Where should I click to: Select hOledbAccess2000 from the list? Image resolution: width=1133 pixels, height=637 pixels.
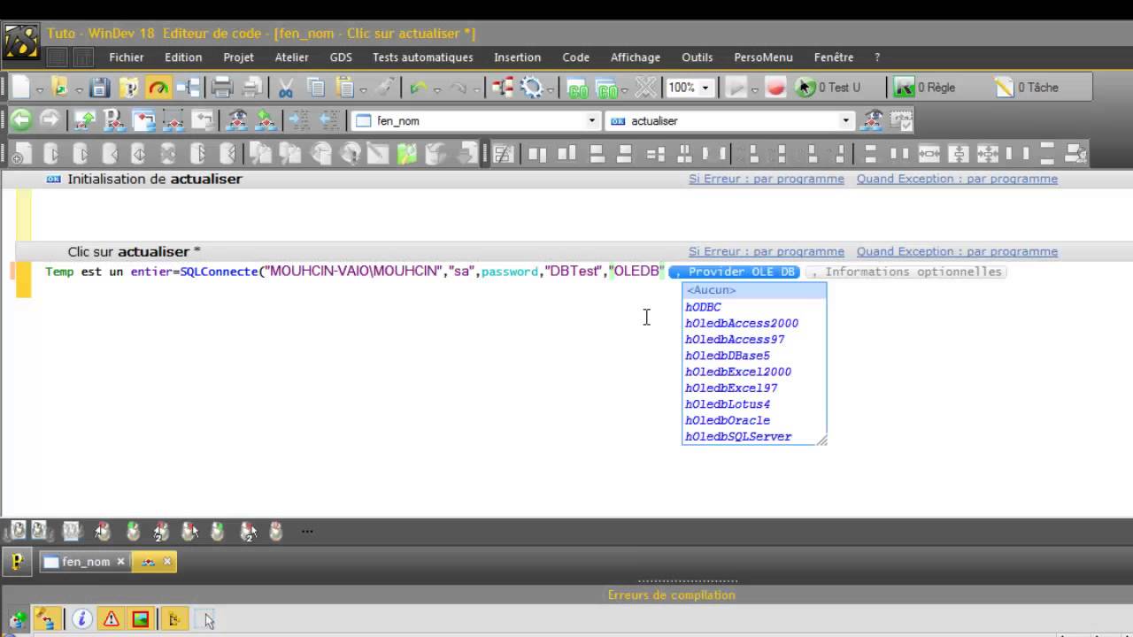coord(754,323)
